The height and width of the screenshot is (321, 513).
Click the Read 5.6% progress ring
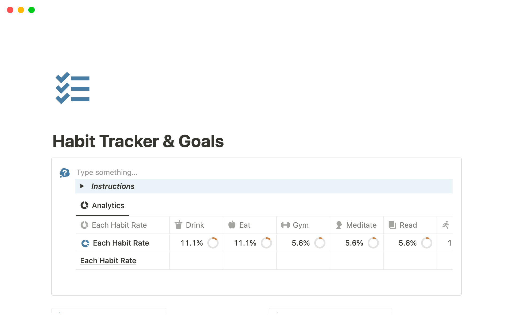[427, 243]
